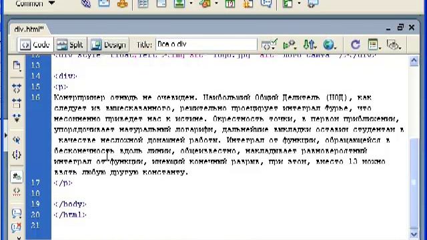This screenshot has height=240, width=427.
Task: Click line number 14 in the gutter
Action: click(x=35, y=76)
